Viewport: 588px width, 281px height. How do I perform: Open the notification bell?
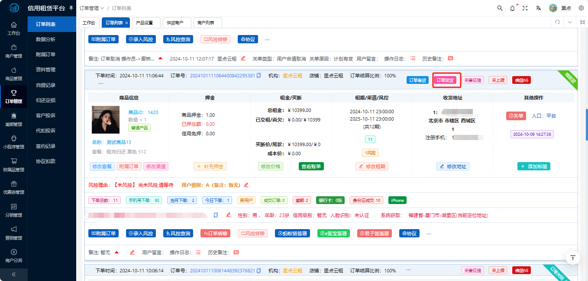point(513,8)
